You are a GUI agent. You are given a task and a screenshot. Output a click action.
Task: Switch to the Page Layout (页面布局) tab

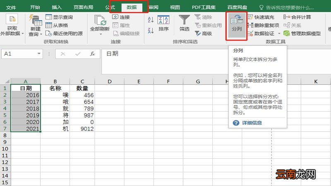pyautogui.click(x=83, y=7)
